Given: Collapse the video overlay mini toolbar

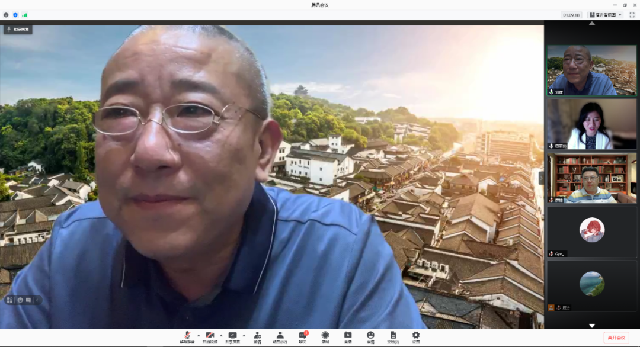Looking at the screenshot, I should point(37,300).
